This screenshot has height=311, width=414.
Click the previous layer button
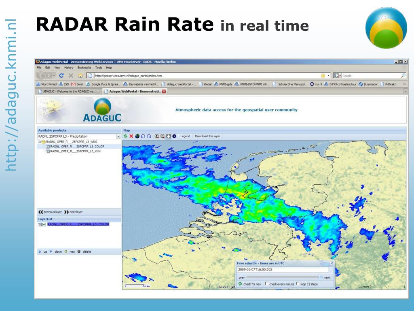(x=50, y=212)
